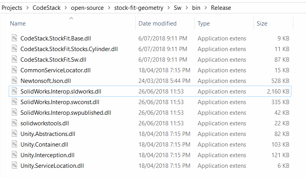Go to the open-source breadcrumb folder
Viewport: 306px width, 178px height.
pyautogui.click(x=87, y=8)
